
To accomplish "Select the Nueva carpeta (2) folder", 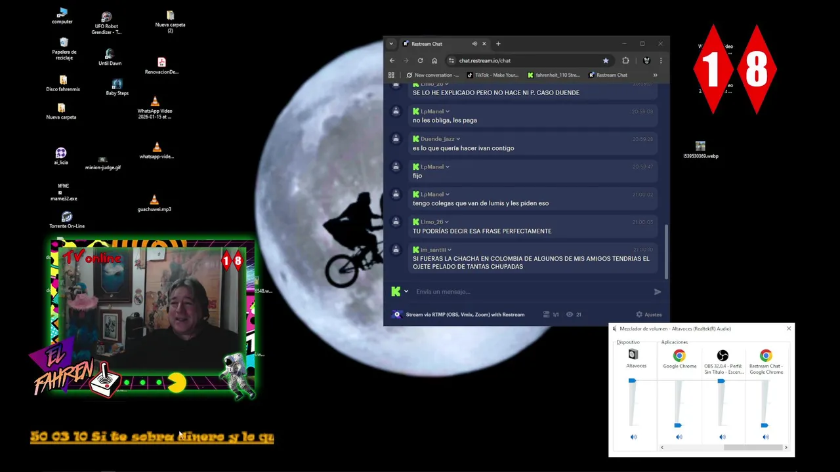I will click(x=170, y=21).
